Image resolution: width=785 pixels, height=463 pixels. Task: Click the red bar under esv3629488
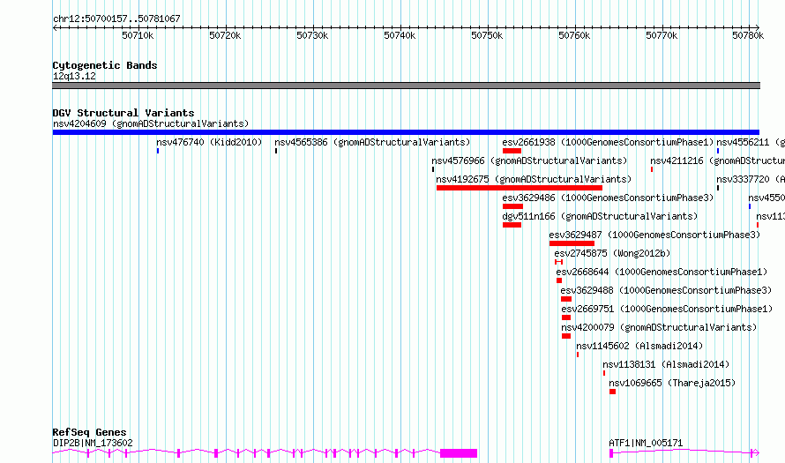pyautogui.click(x=566, y=299)
